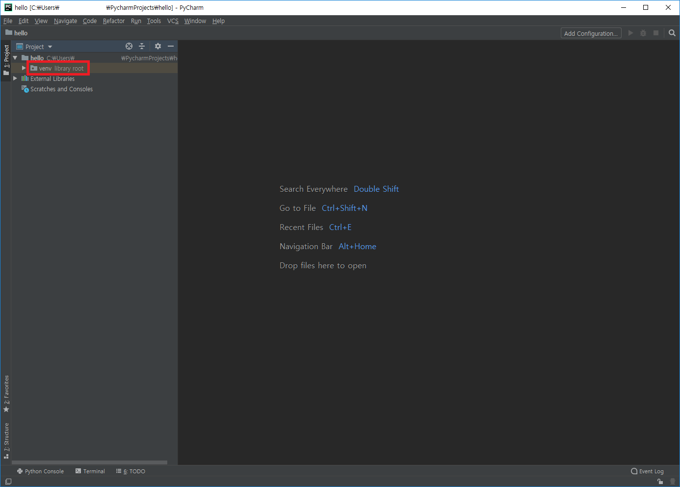The height and width of the screenshot is (487, 680).
Task: Click the Ctrl+Shift+N shortcut text
Action: pos(344,208)
